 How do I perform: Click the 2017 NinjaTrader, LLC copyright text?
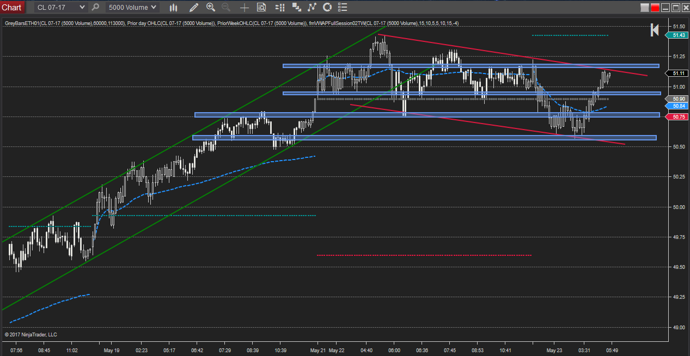(30, 335)
